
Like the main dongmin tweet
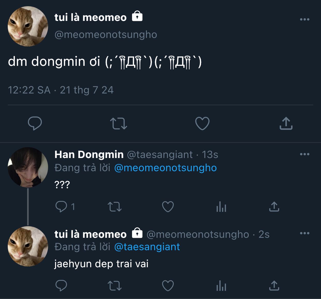202,123
